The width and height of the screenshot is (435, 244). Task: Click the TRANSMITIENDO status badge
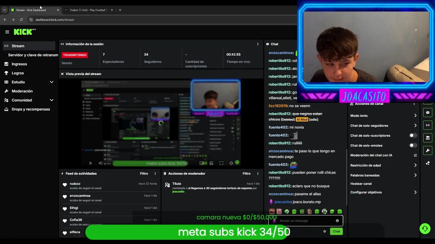tap(75, 55)
